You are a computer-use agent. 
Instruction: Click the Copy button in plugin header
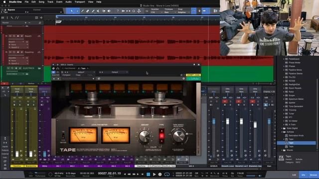coord(78,75)
